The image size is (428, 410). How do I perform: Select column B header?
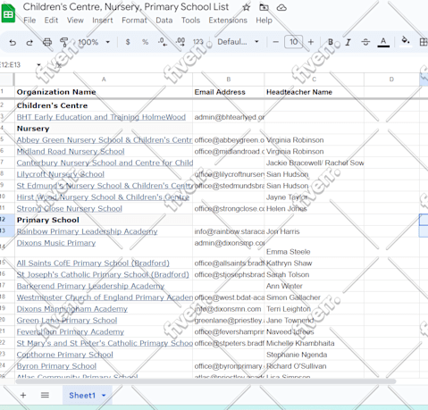coord(229,79)
